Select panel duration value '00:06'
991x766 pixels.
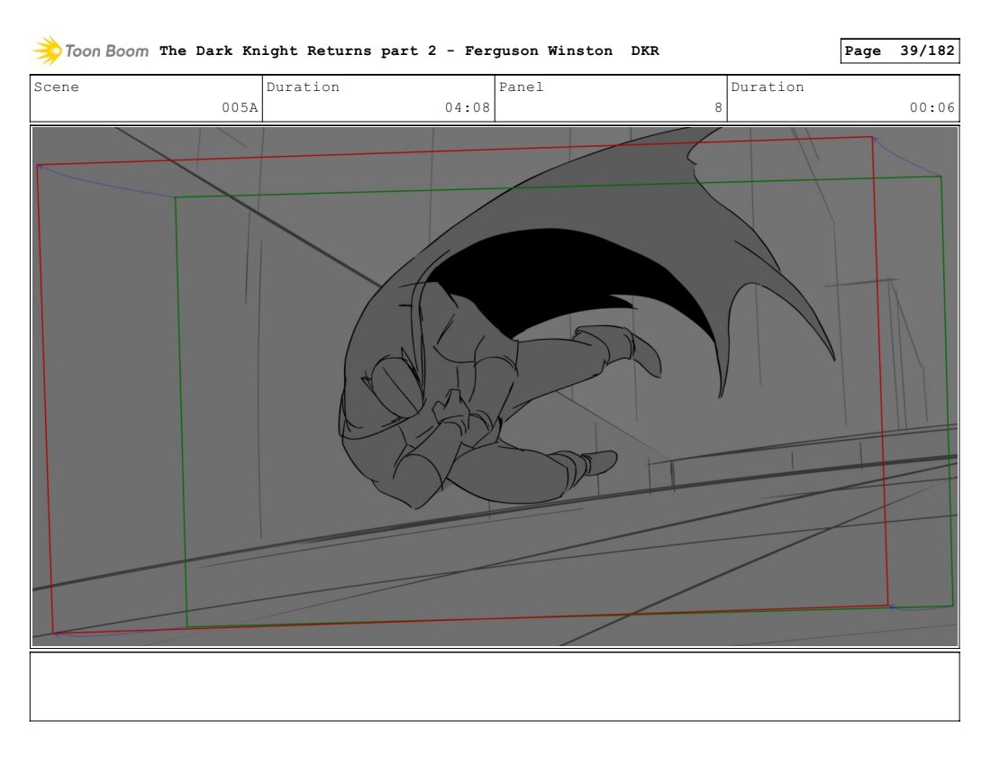[932, 107]
